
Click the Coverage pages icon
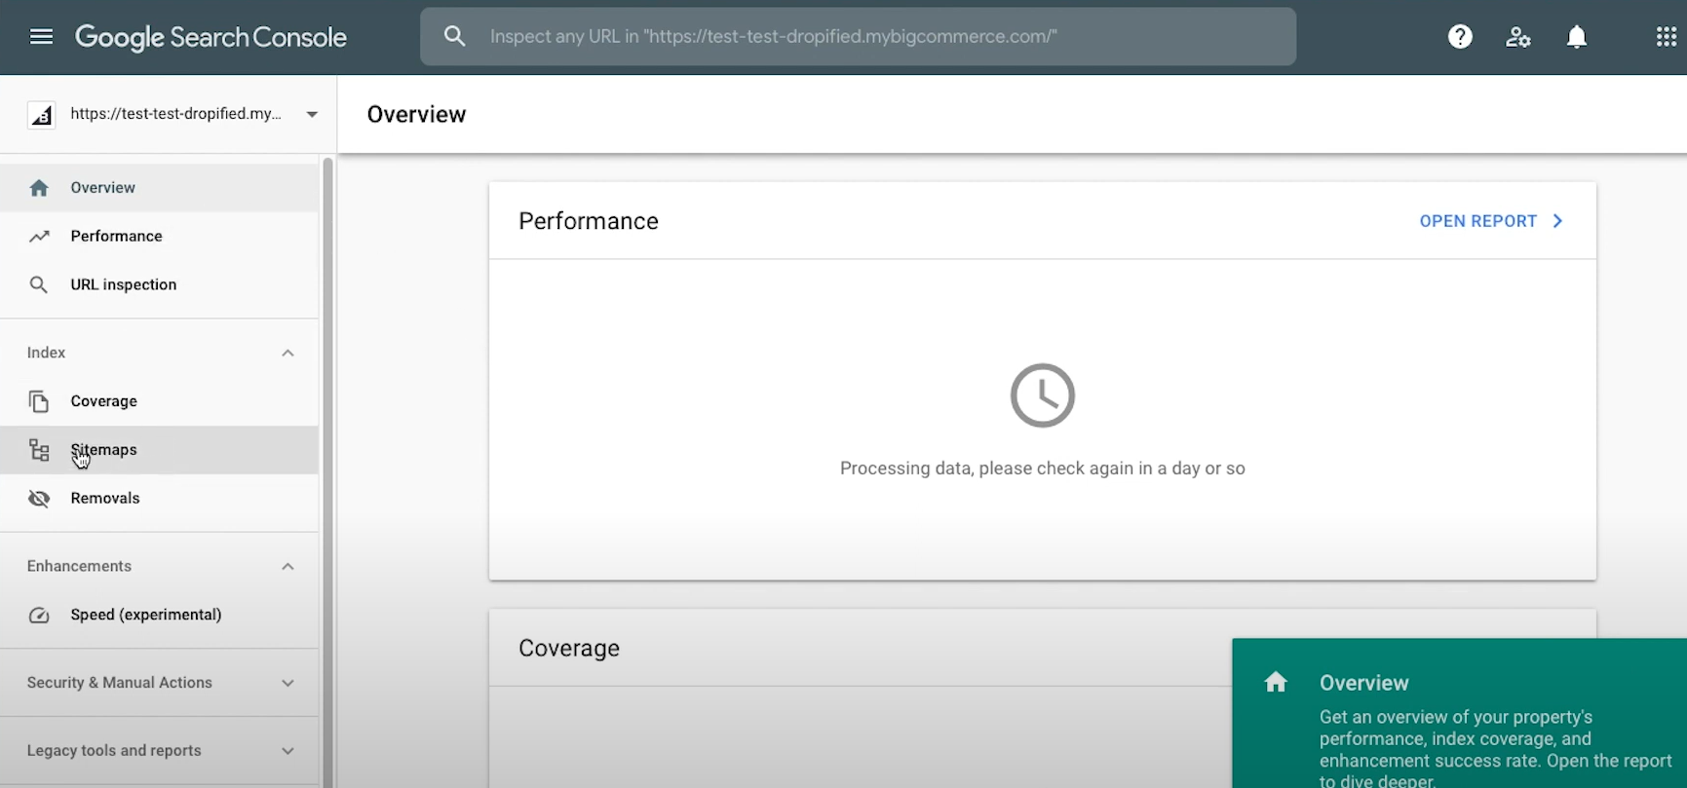tap(39, 401)
